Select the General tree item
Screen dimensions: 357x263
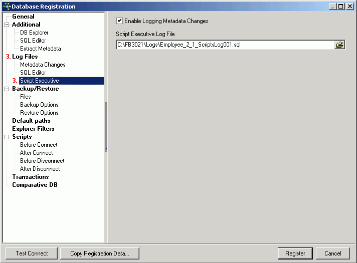pos(23,17)
